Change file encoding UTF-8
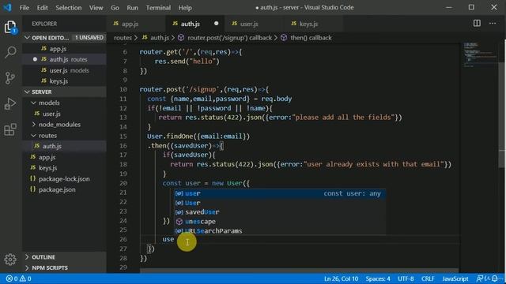 (406, 278)
